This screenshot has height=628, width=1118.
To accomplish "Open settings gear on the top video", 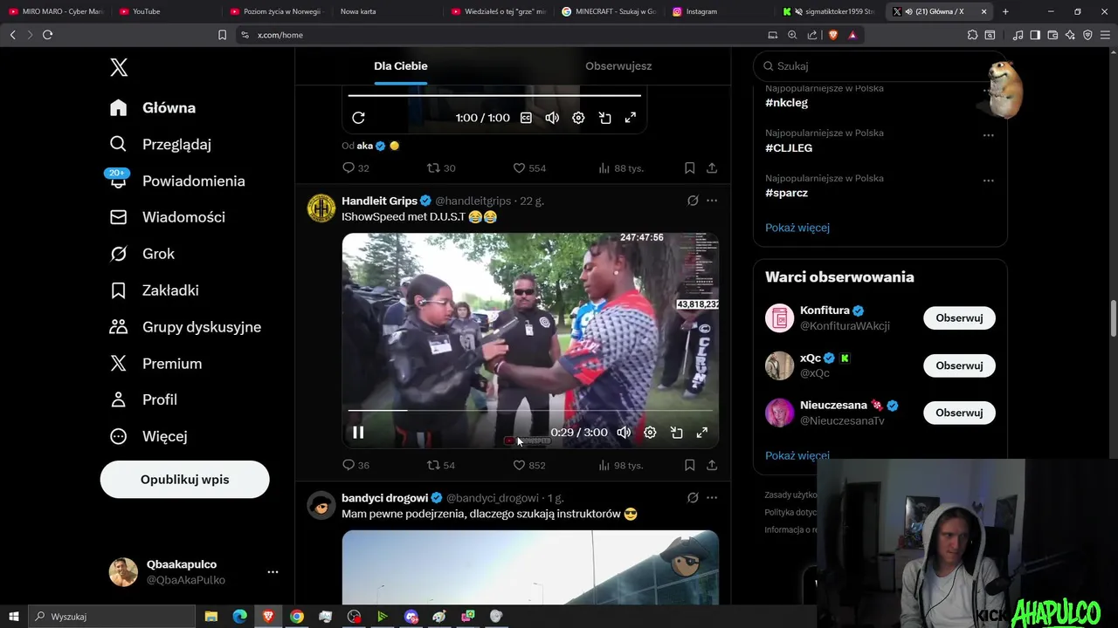I will tap(578, 118).
